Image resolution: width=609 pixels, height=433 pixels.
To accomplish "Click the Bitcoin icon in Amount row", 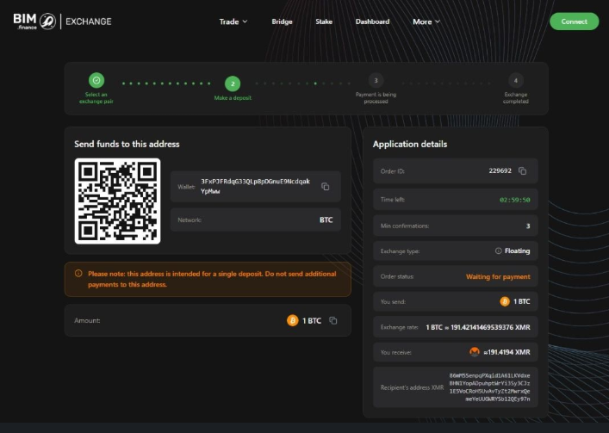I will coord(293,320).
